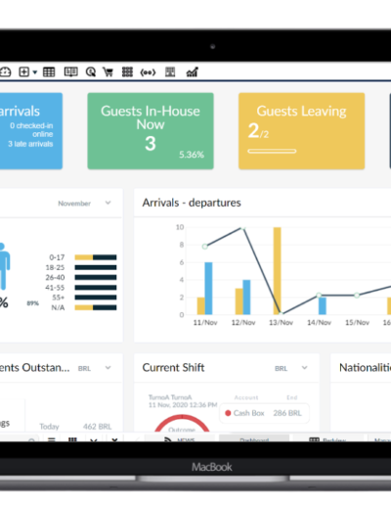Viewport: 391px width, 505px height.
Task: Click the Guests Leaving progress bar
Action: pyautogui.click(x=272, y=151)
